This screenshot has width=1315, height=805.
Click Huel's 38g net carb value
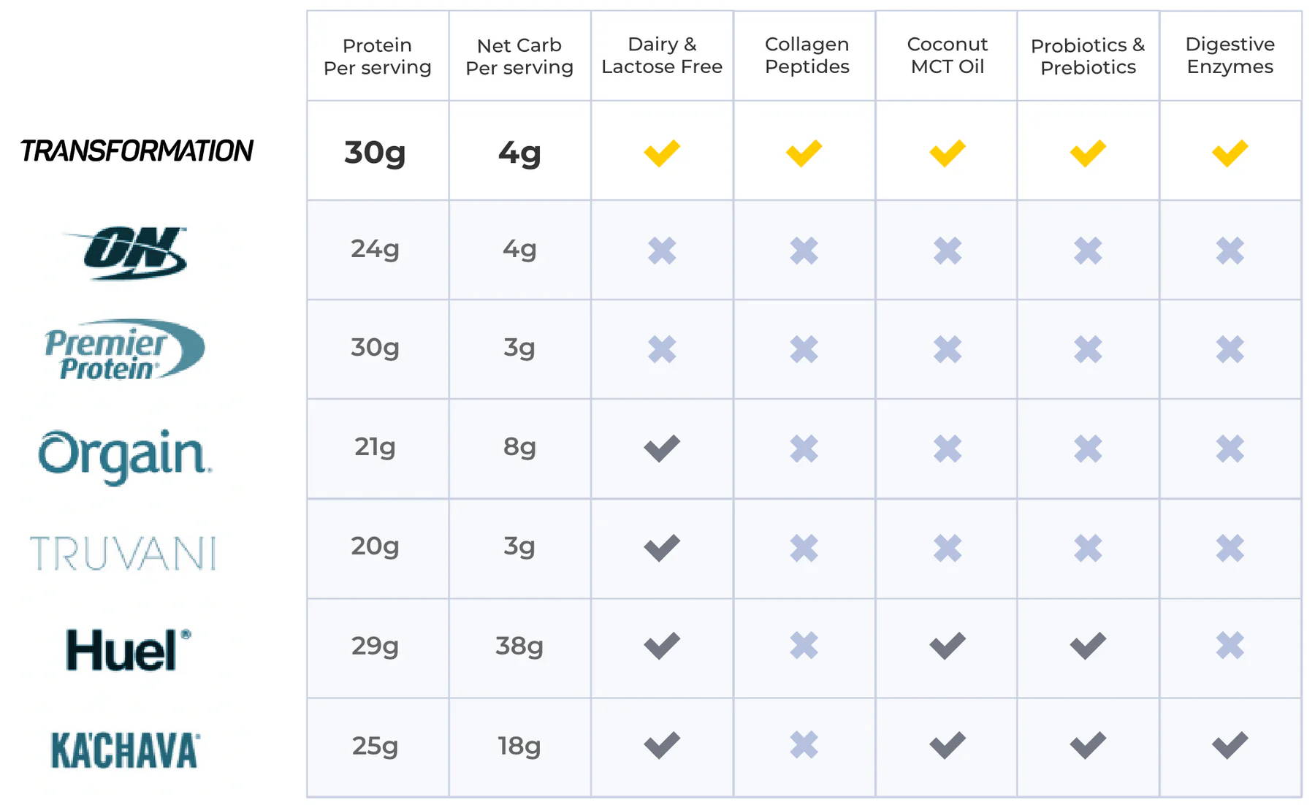pyautogui.click(x=519, y=646)
